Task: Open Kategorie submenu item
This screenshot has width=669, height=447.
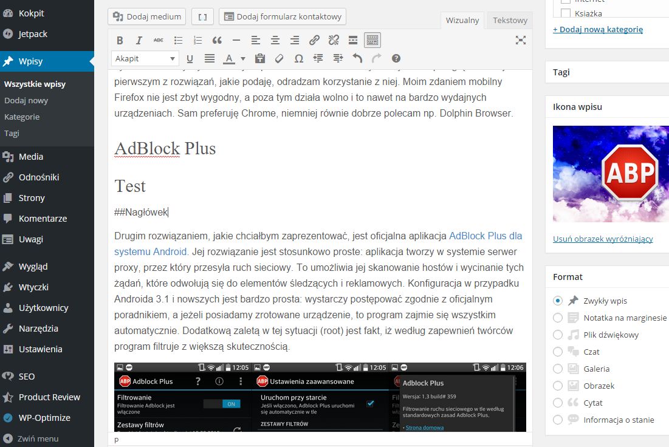Action: coord(22,117)
